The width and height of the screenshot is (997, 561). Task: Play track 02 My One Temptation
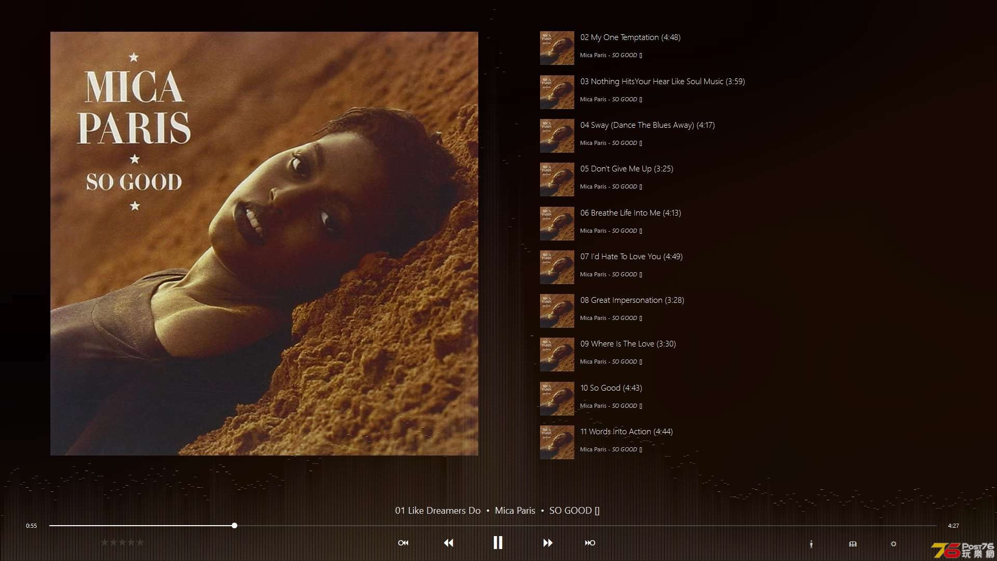click(630, 37)
